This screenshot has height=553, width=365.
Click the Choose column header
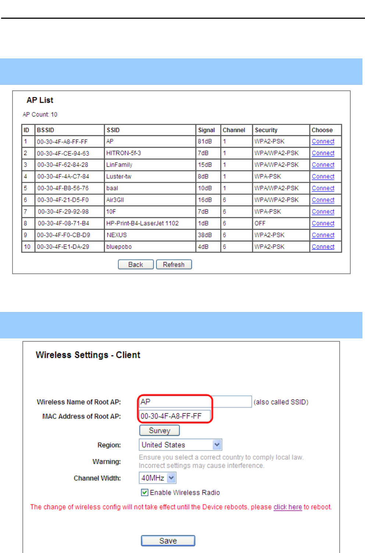[x=326, y=130]
